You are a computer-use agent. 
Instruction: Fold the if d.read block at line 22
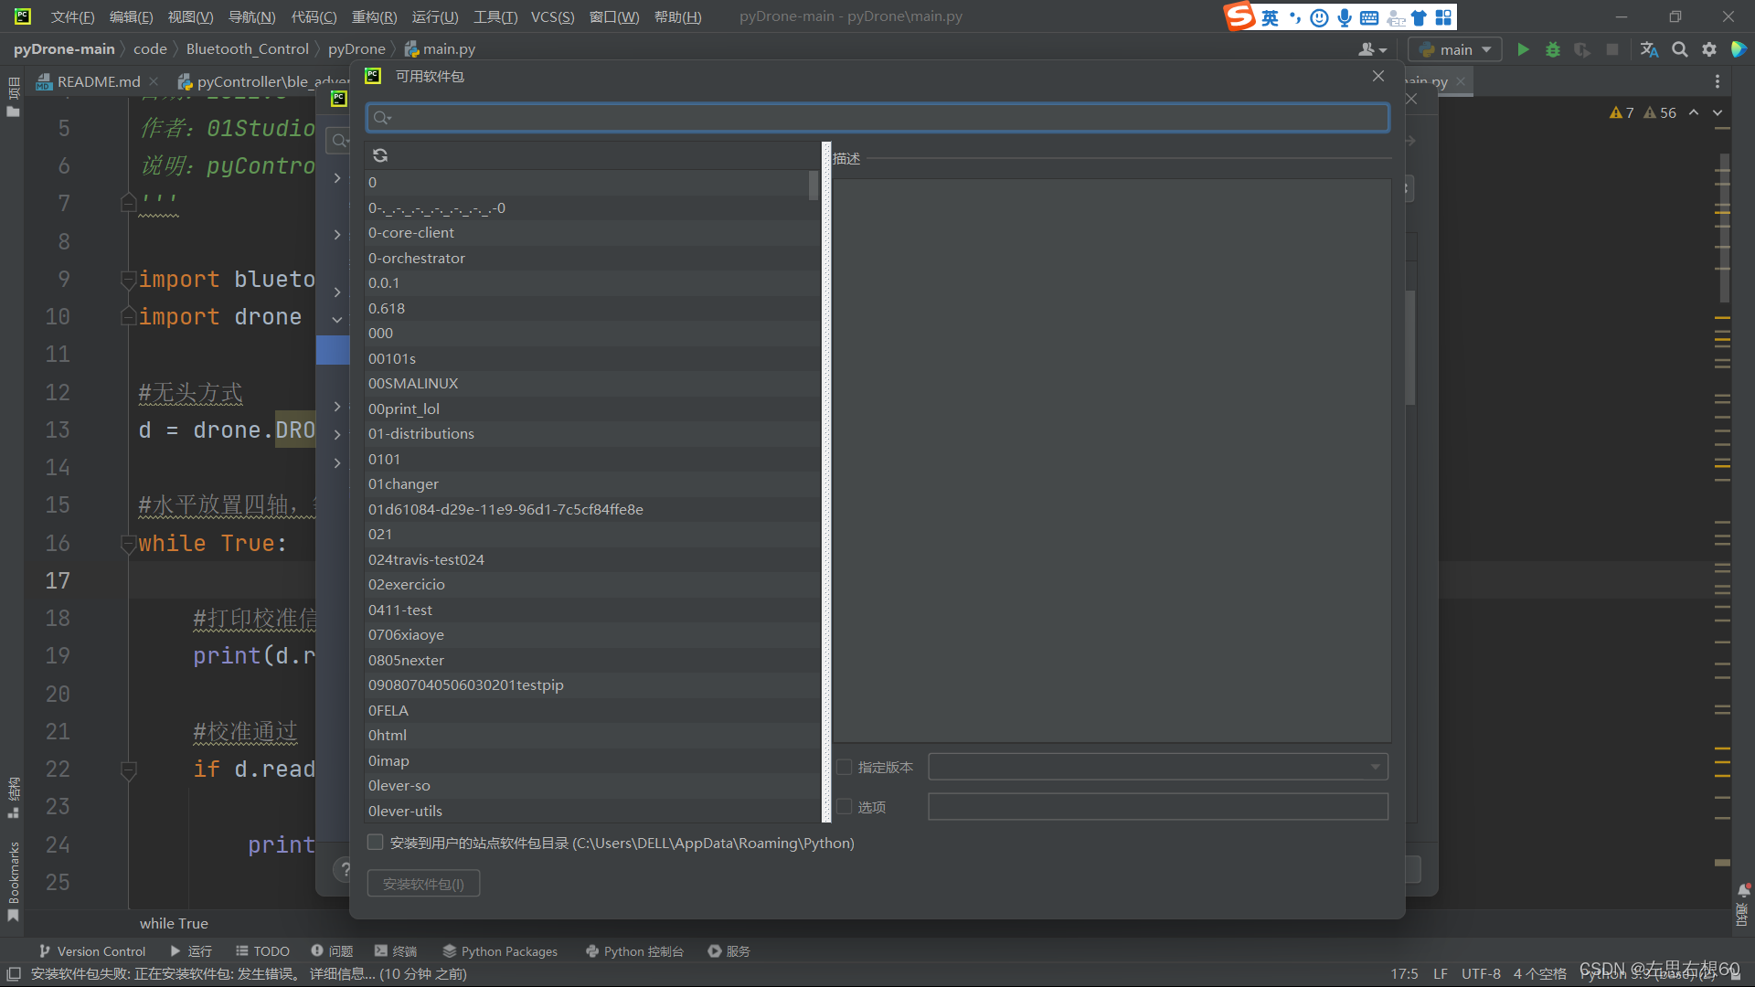(x=128, y=769)
